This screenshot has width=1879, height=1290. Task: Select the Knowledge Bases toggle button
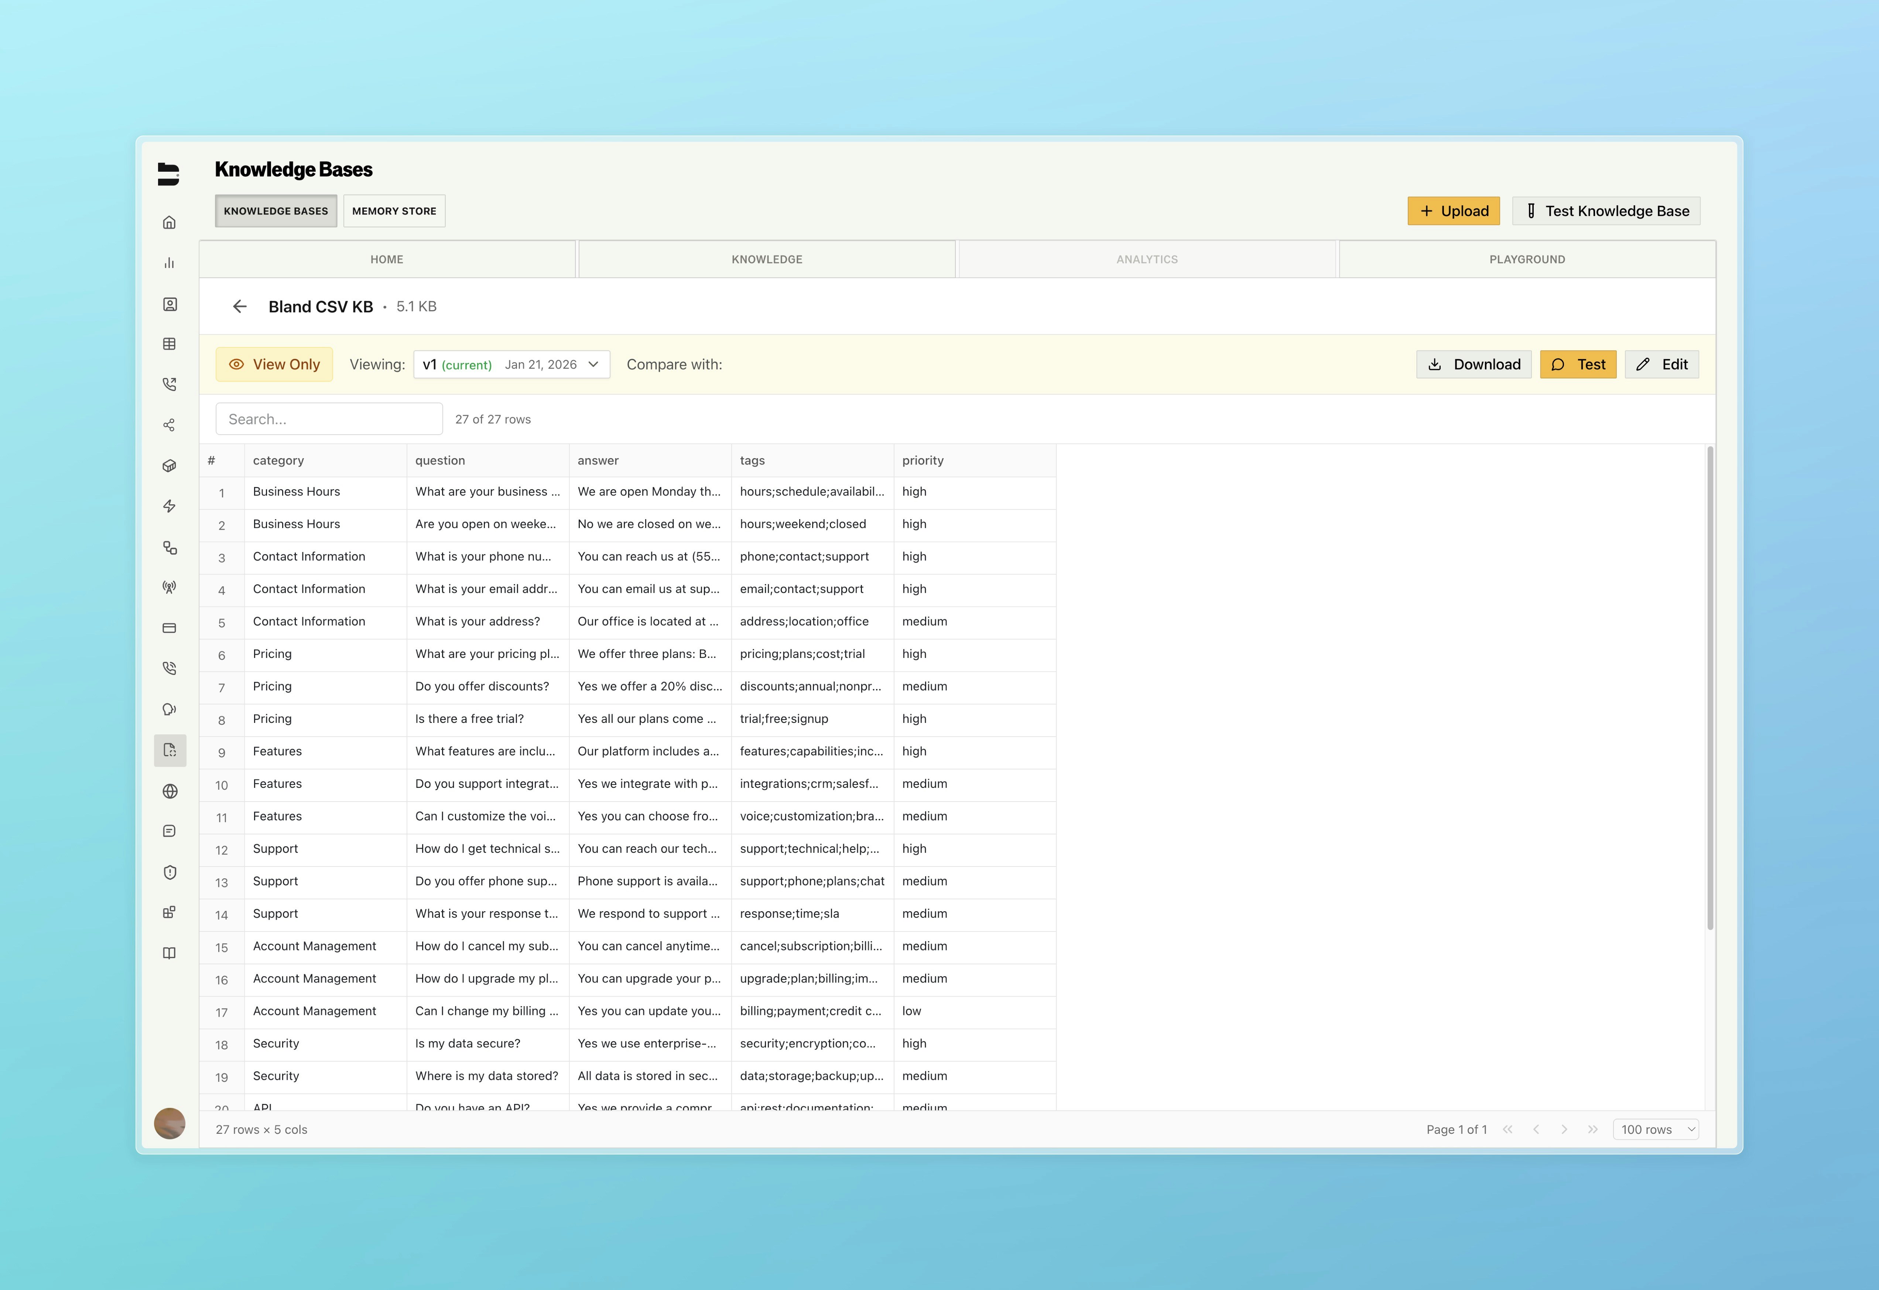[276, 210]
